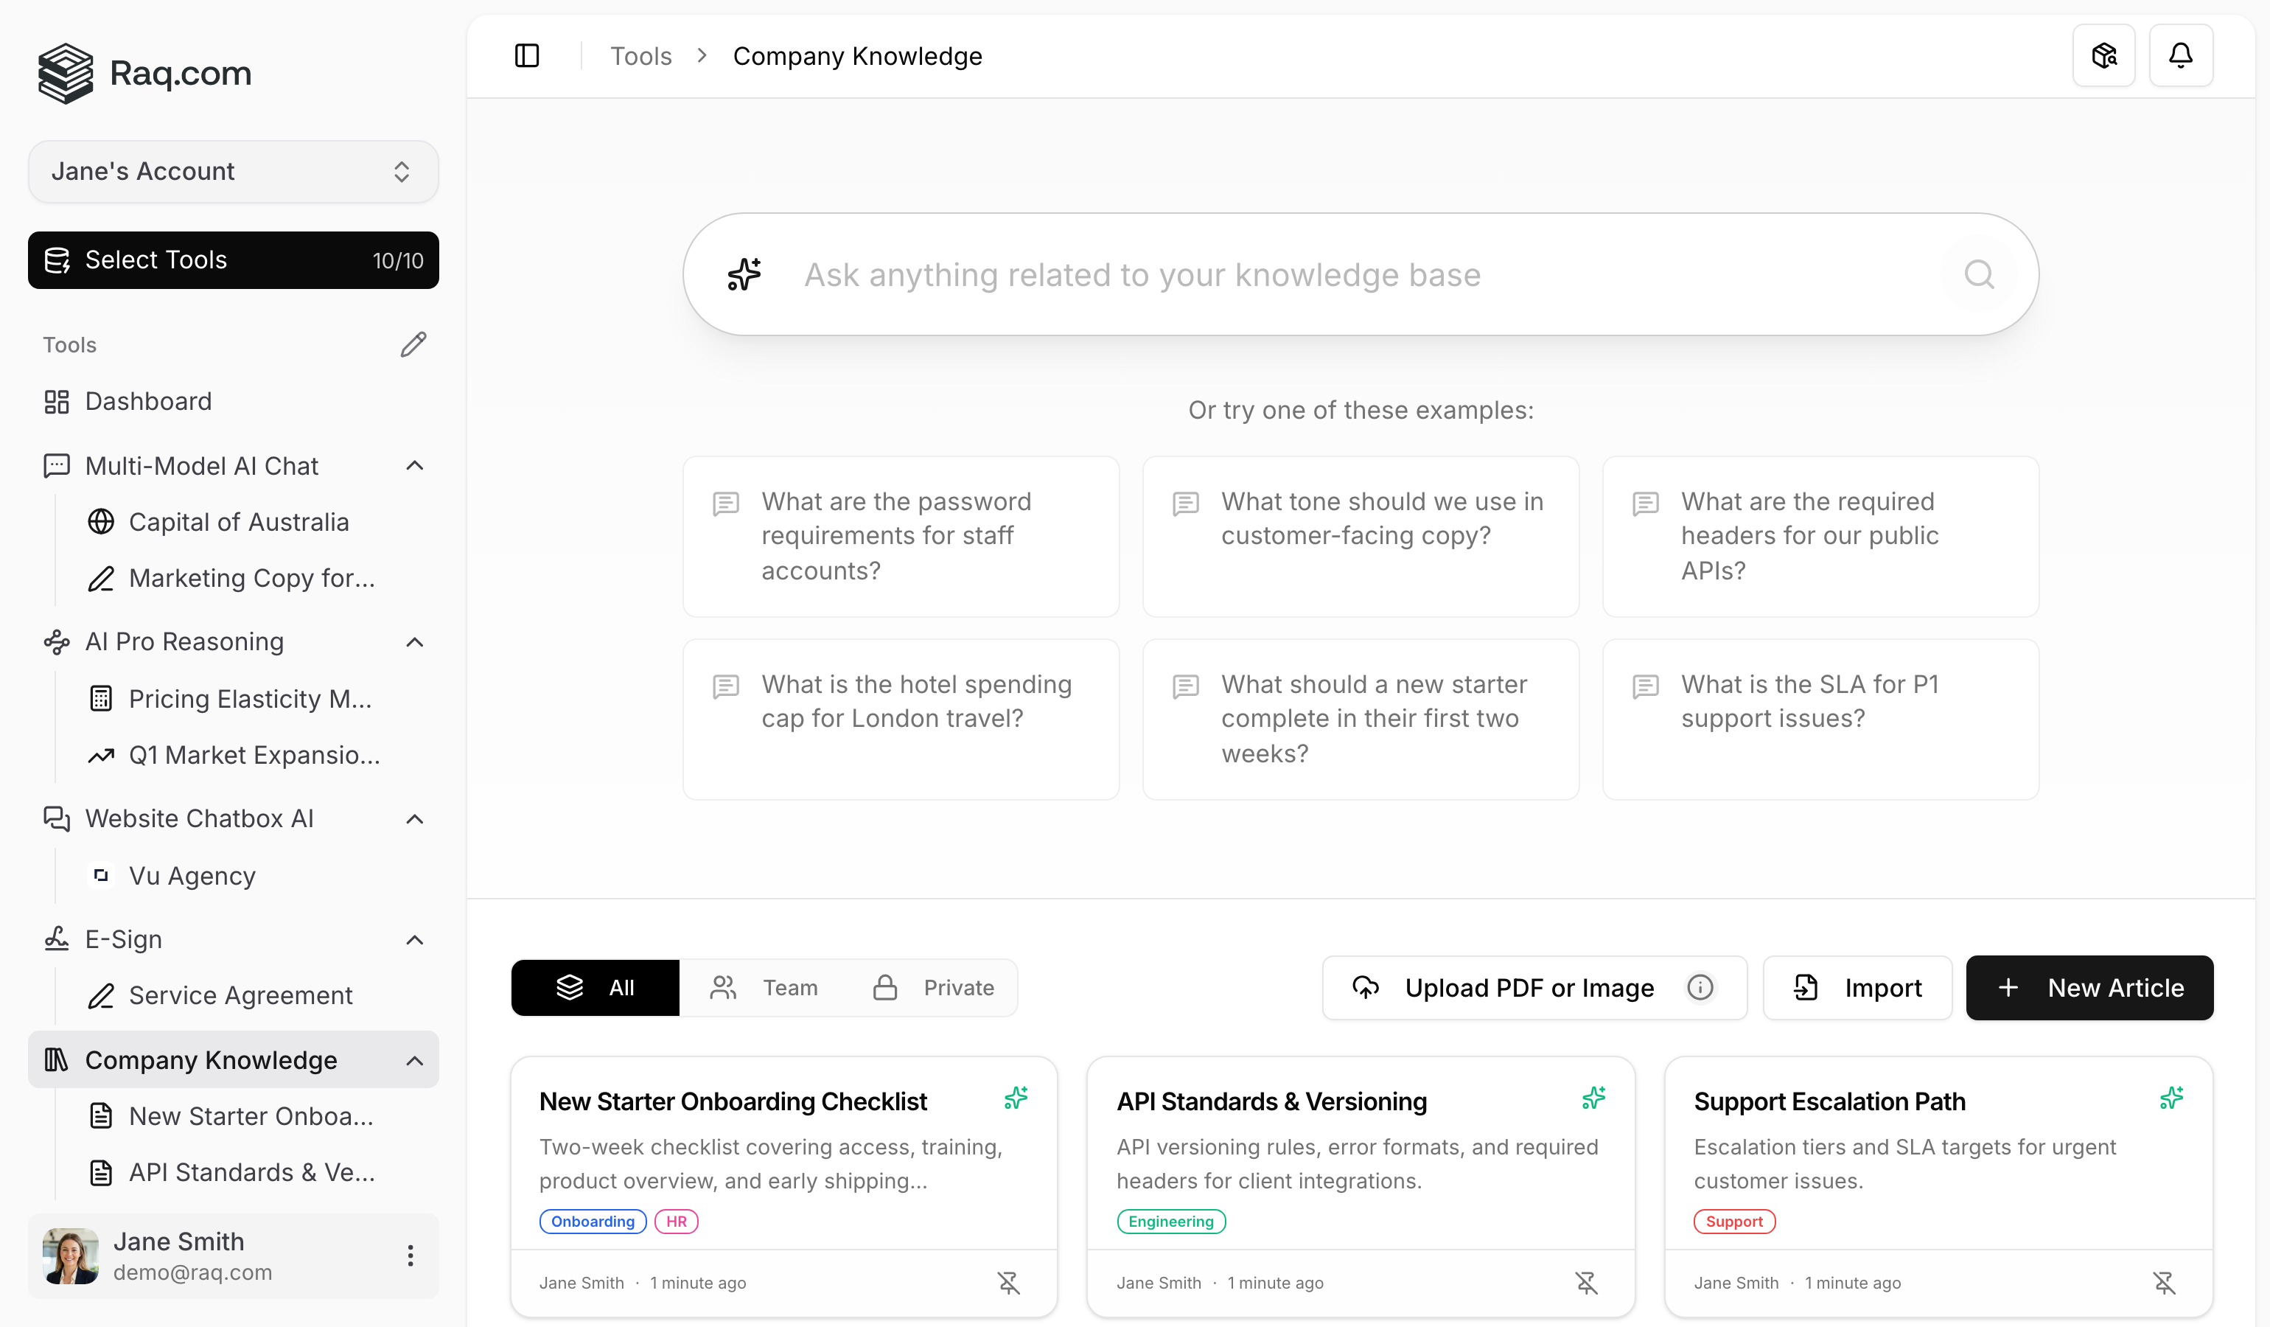Viewport: 2270px width, 1327px height.
Task: Unpin the New Starter Onboarding Checklist card
Action: 1010,1282
